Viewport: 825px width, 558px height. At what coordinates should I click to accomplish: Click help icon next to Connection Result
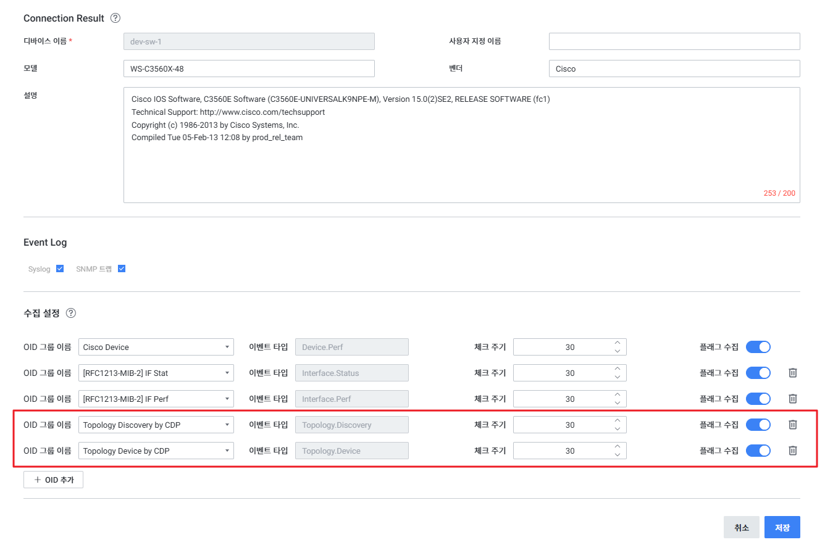pyautogui.click(x=115, y=18)
